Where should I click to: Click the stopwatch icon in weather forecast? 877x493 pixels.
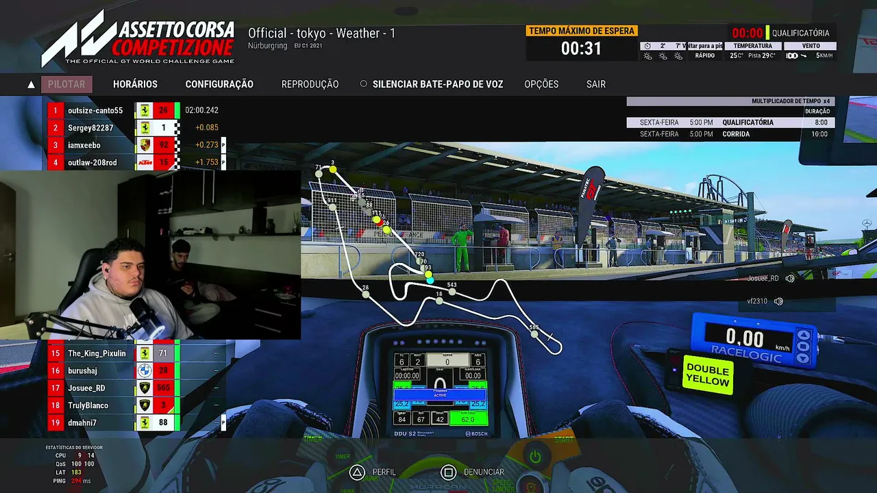[x=647, y=46]
